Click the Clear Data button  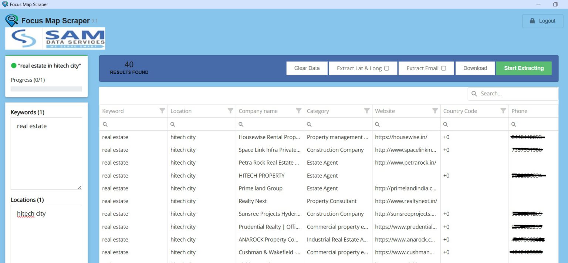[x=307, y=68]
